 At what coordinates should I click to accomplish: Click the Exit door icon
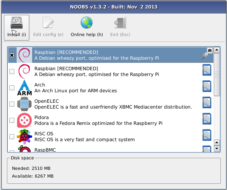click(x=120, y=22)
